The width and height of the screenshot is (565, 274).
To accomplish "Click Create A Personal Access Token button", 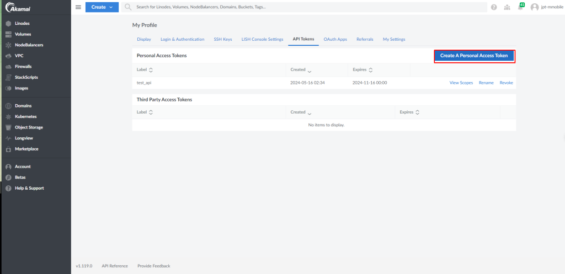I will point(474,56).
